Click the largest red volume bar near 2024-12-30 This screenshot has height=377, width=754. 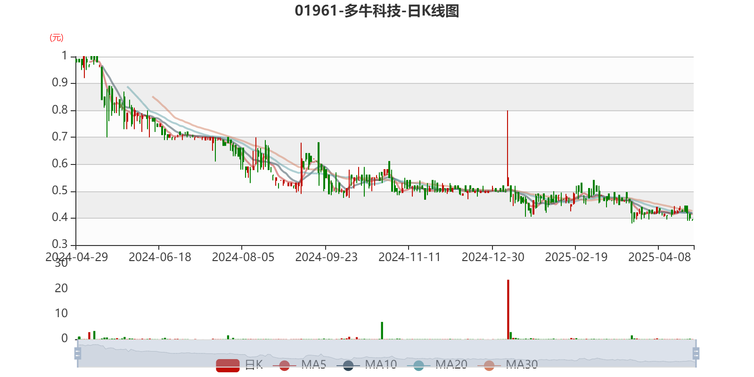[x=508, y=310]
